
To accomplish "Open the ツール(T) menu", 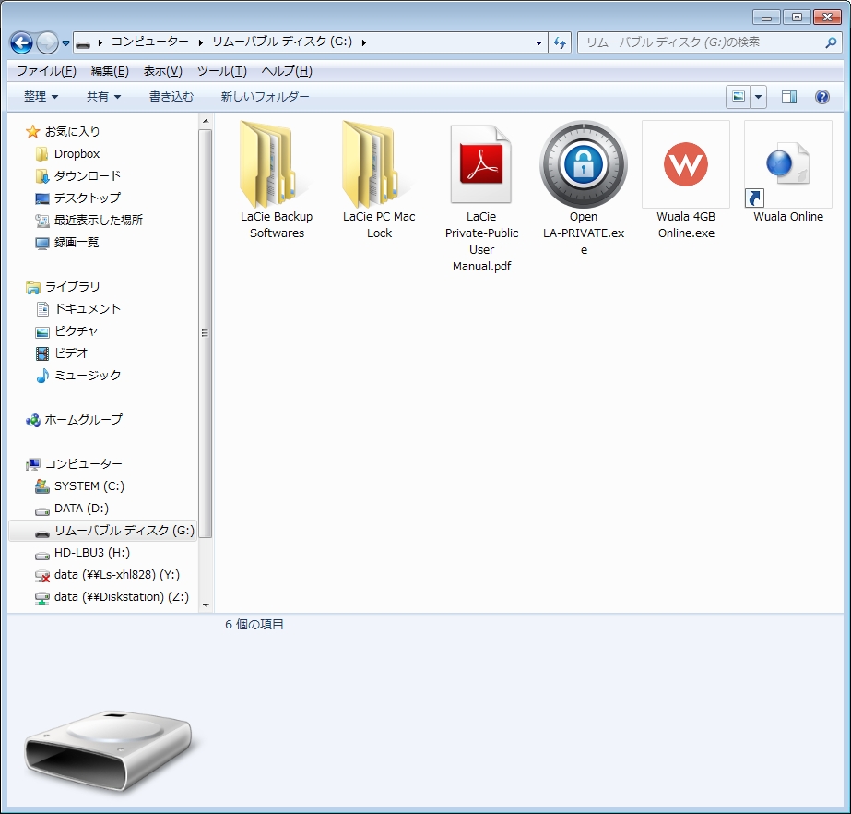I will [221, 71].
